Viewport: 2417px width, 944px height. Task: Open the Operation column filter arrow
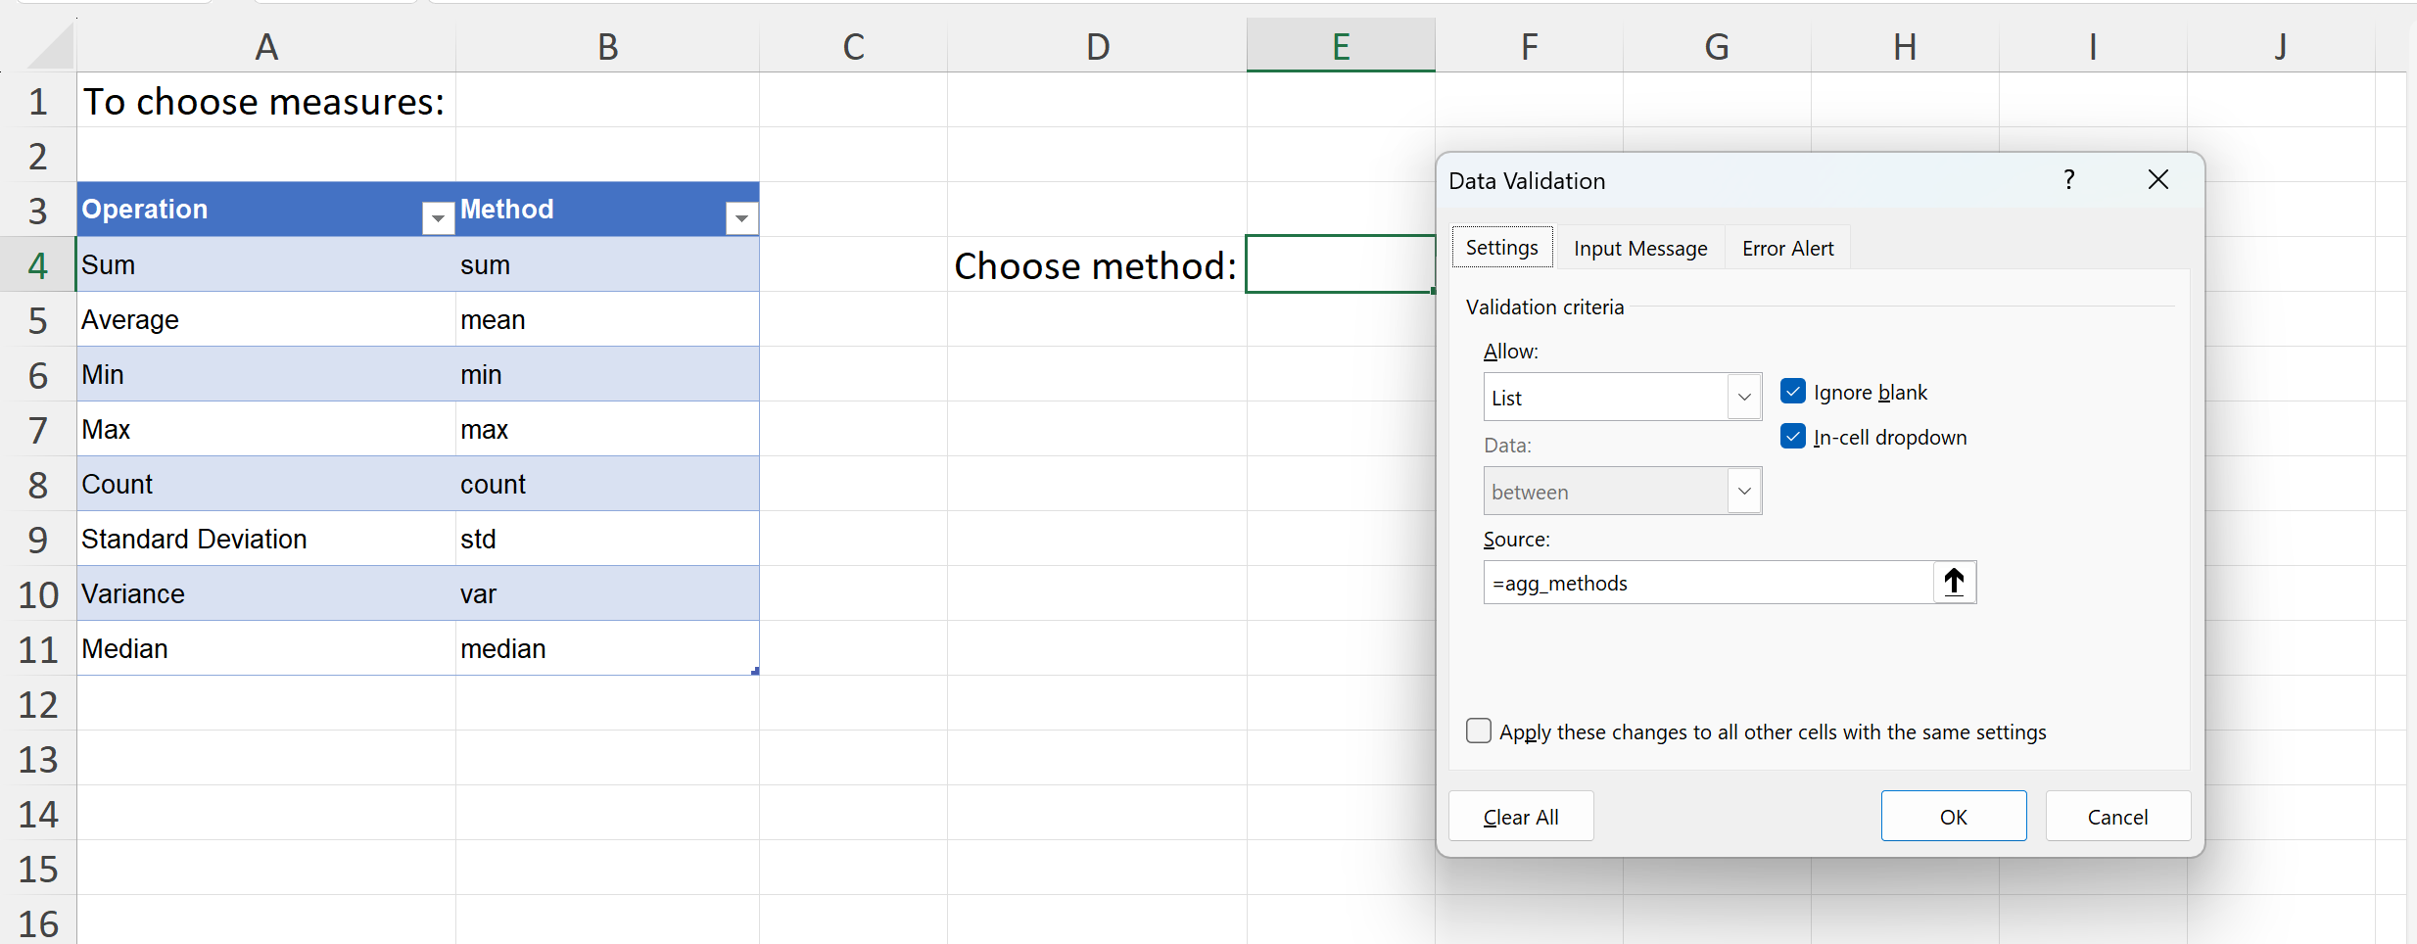click(x=438, y=217)
